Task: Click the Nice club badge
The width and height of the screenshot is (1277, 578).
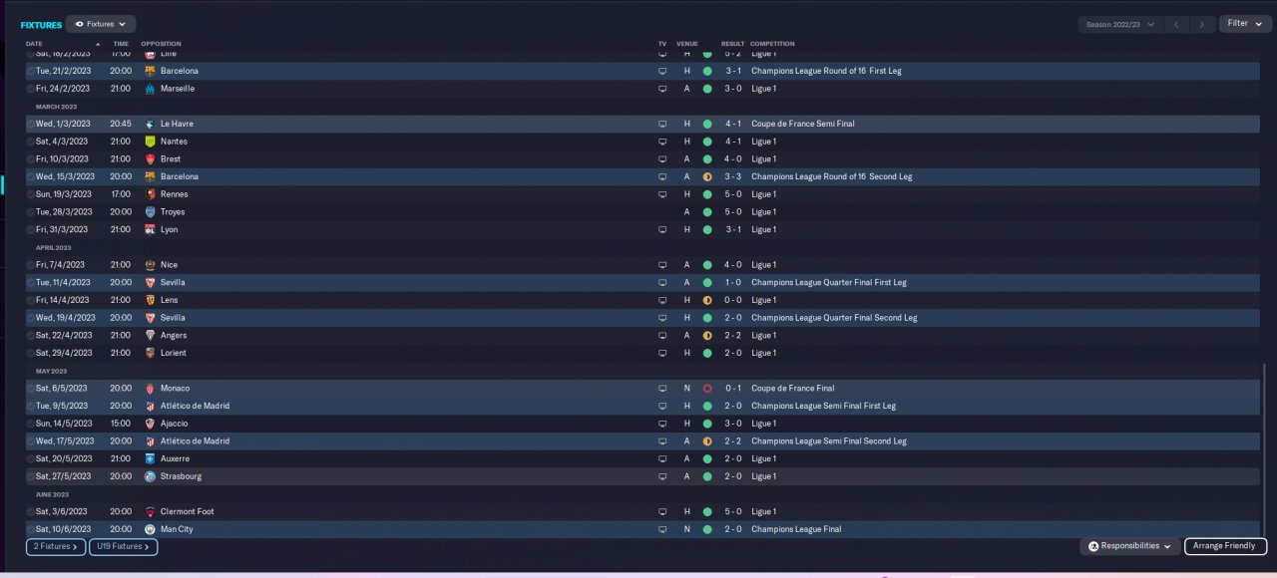Action: pyautogui.click(x=151, y=265)
